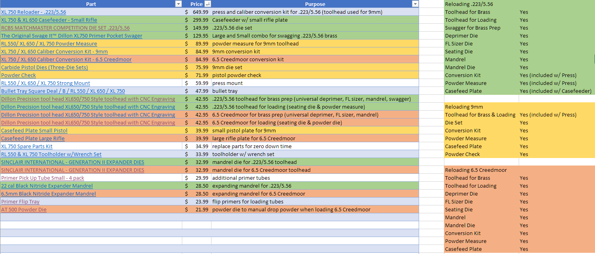
Task: Select the 'Swagger for Brass Prep' cell
Action: point(482,28)
